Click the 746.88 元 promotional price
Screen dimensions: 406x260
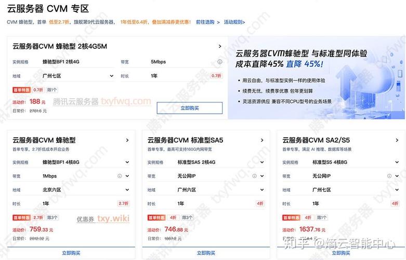coord(176,229)
